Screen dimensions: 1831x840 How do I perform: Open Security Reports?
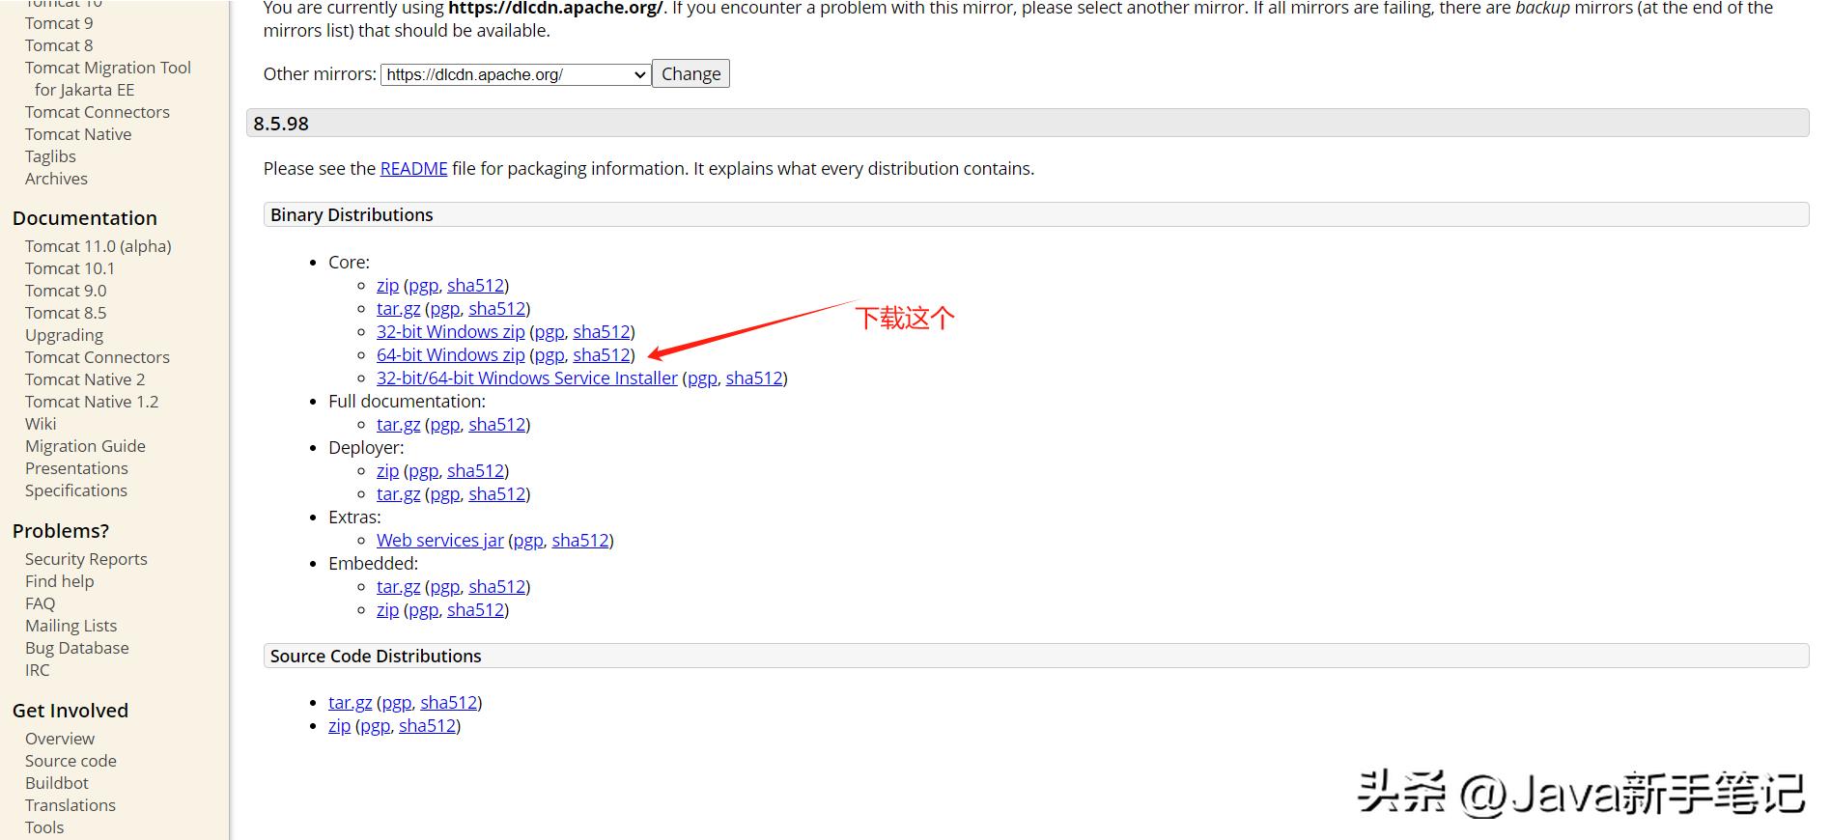coord(86,559)
